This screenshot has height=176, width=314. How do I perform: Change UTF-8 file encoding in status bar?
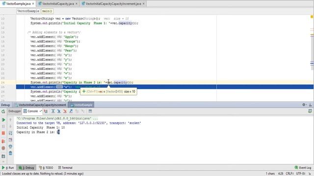tap(301, 174)
